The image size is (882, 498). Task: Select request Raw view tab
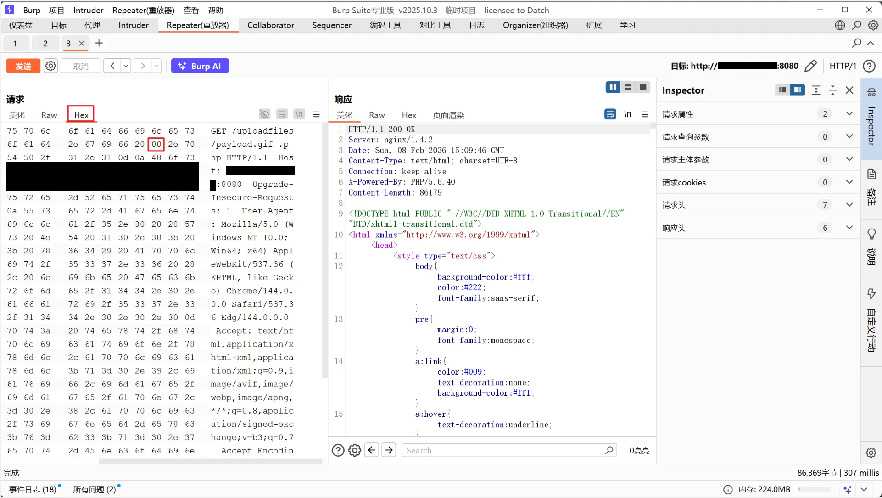[49, 115]
